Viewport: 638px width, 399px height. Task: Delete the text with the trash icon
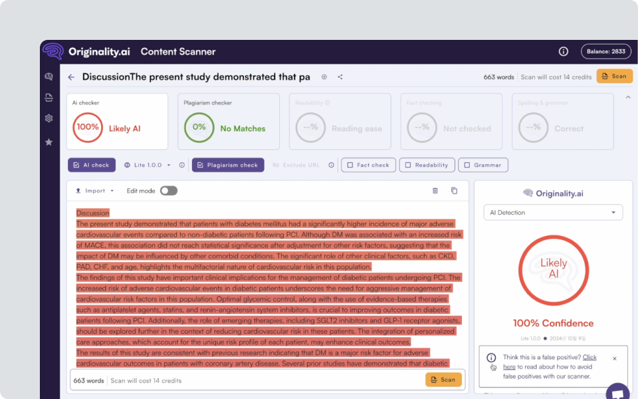point(435,191)
